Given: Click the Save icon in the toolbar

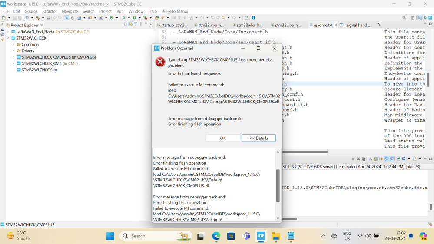Looking at the screenshot, I should pos(14,17).
